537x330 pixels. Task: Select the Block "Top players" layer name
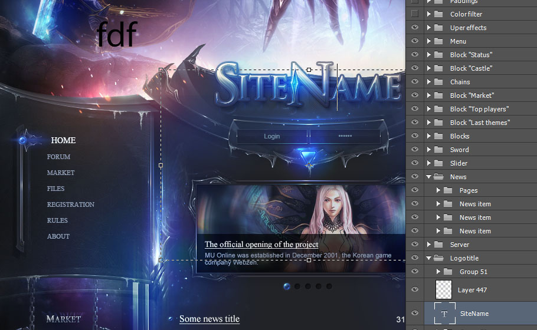(x=479, y=109)
